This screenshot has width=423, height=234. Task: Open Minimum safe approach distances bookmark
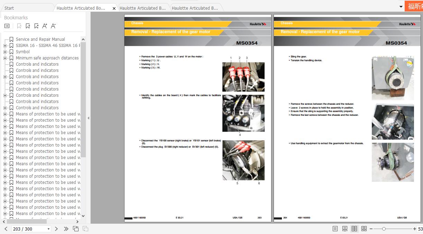pyautogui.click(x=47, y=58)
